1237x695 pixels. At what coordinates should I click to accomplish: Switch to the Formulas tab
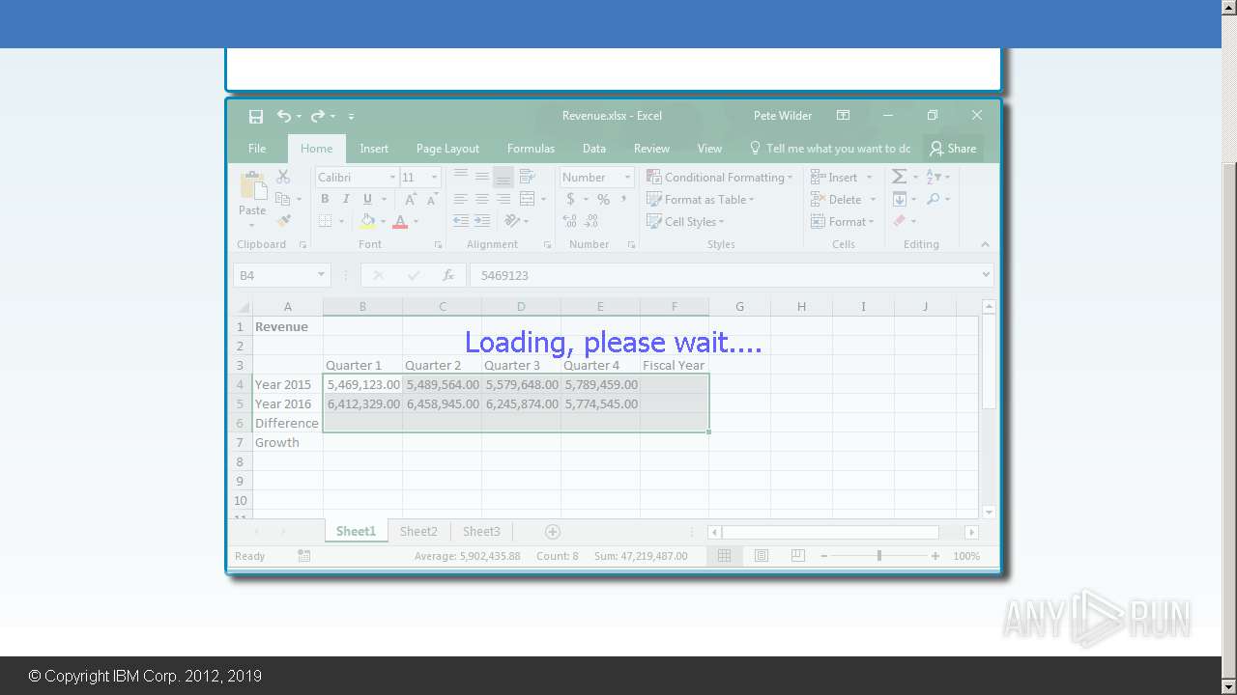pos(531,149)
